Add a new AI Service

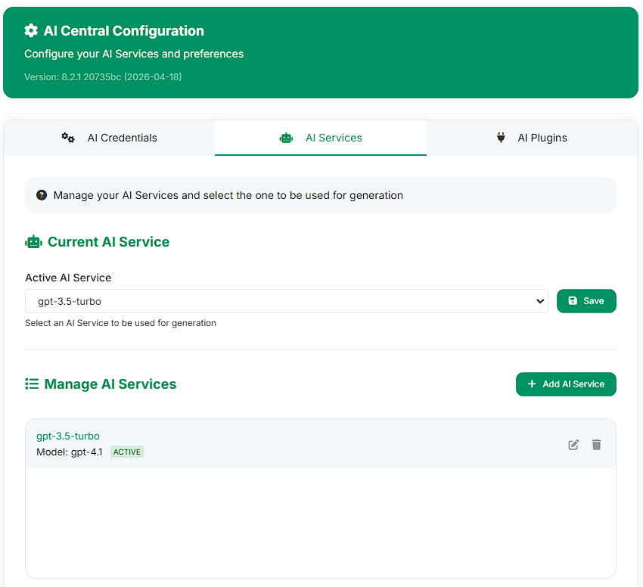(x=566, y=384)
